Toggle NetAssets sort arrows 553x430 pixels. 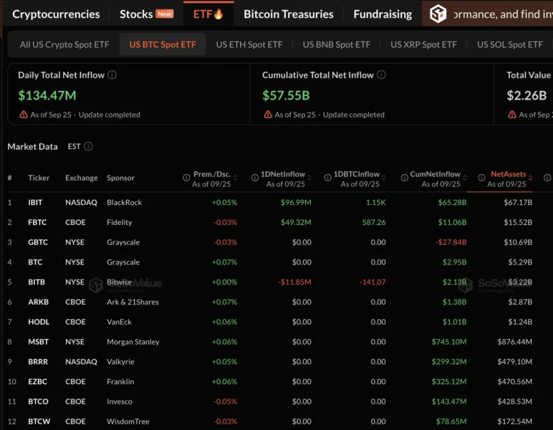[x=530, y=178]
